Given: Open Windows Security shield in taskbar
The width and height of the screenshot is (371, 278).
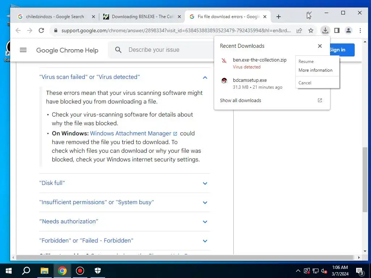Looking at the screenshot, I should coord(98,271).
